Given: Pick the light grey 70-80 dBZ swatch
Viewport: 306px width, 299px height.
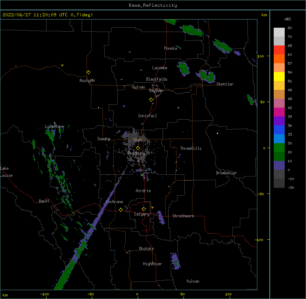Looking at the screenshot, I should pos(279,32).
